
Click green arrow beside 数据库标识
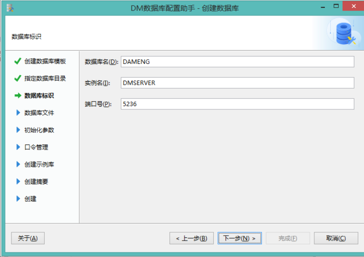tap(18, 95)
